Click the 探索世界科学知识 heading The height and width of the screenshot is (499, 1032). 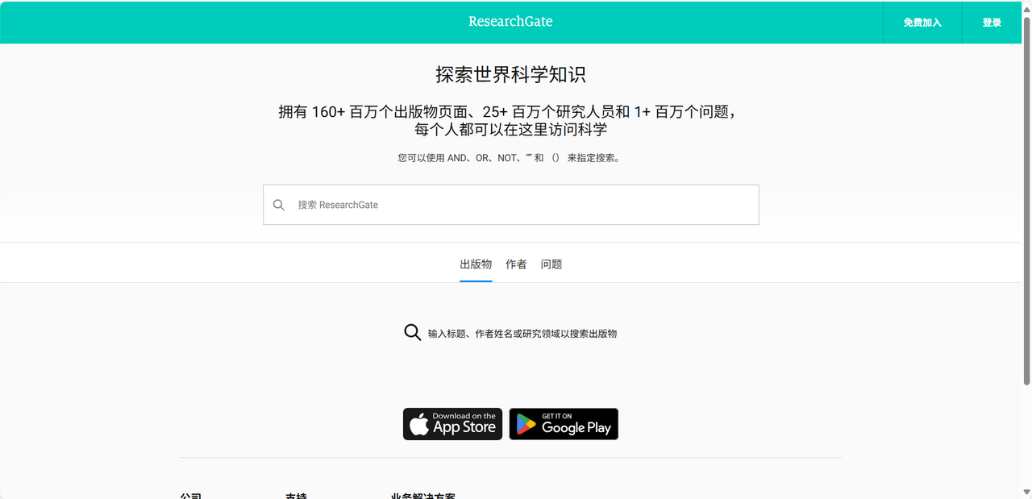click(x=510, y=75)
